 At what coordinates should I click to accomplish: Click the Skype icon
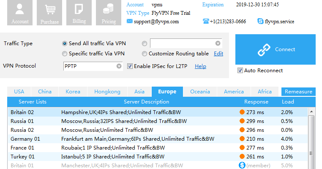click(x=260, y=21)
